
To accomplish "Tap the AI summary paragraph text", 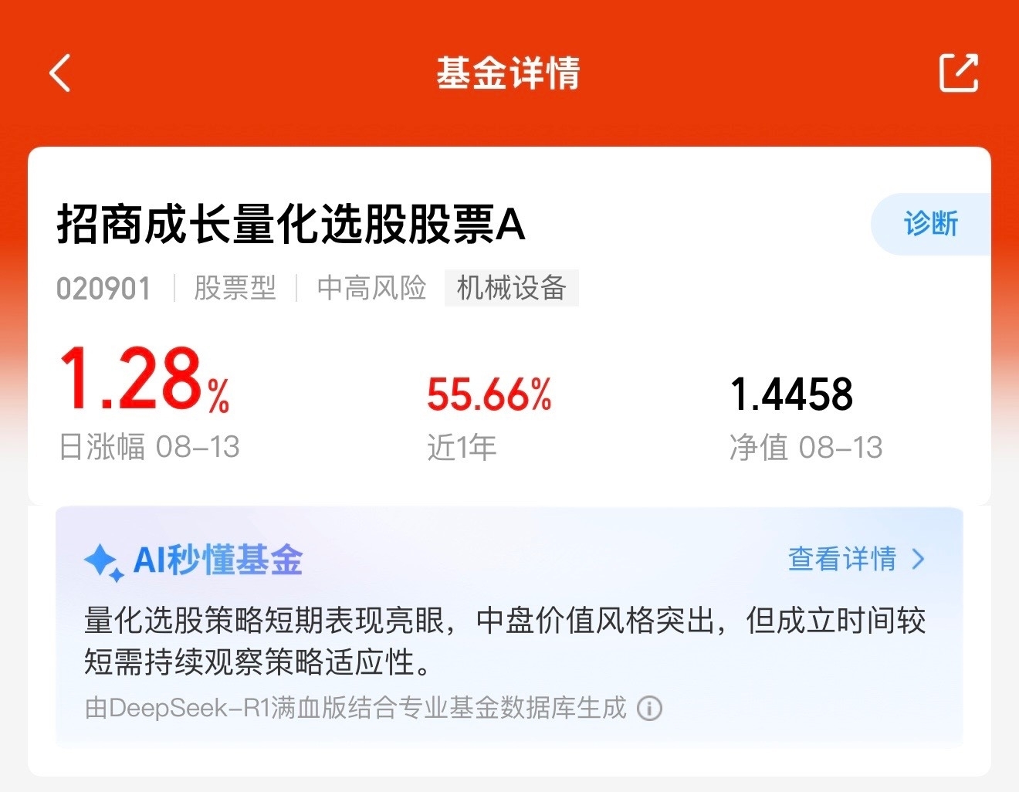I will (505, 641).
